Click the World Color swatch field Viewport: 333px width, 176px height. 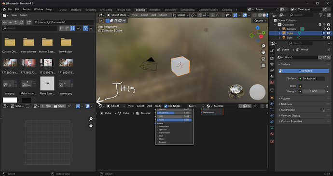[314, 86]
